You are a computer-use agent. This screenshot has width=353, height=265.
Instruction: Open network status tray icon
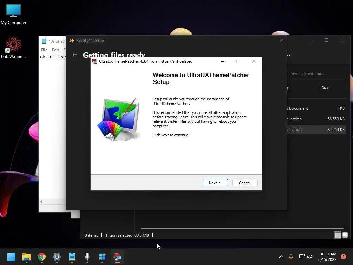click(302, 257)
